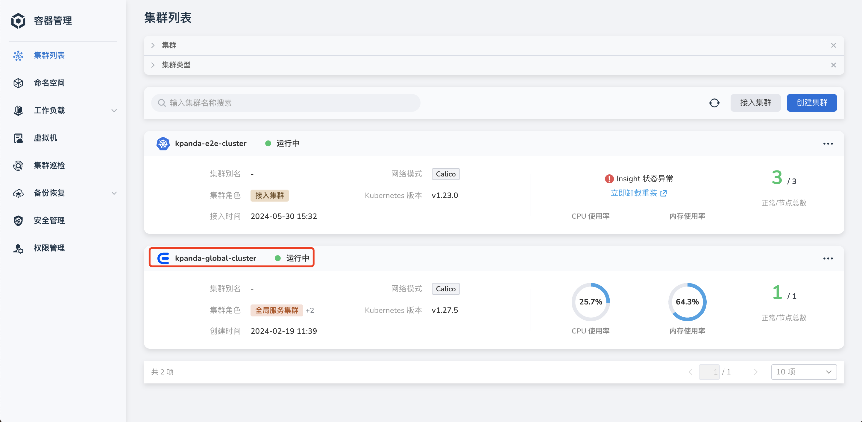Click the 备份恢复 sidebar icon
The height and width of the screenshot is (422, 862).
[18, 193]
